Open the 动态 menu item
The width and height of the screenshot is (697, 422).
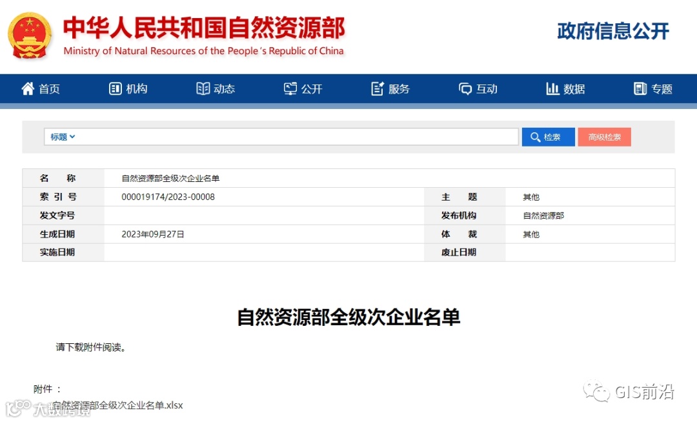[216, 89]
